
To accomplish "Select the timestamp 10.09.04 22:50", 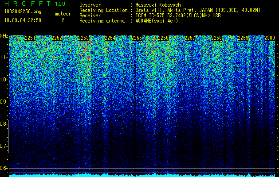I will tap(23, 20).
